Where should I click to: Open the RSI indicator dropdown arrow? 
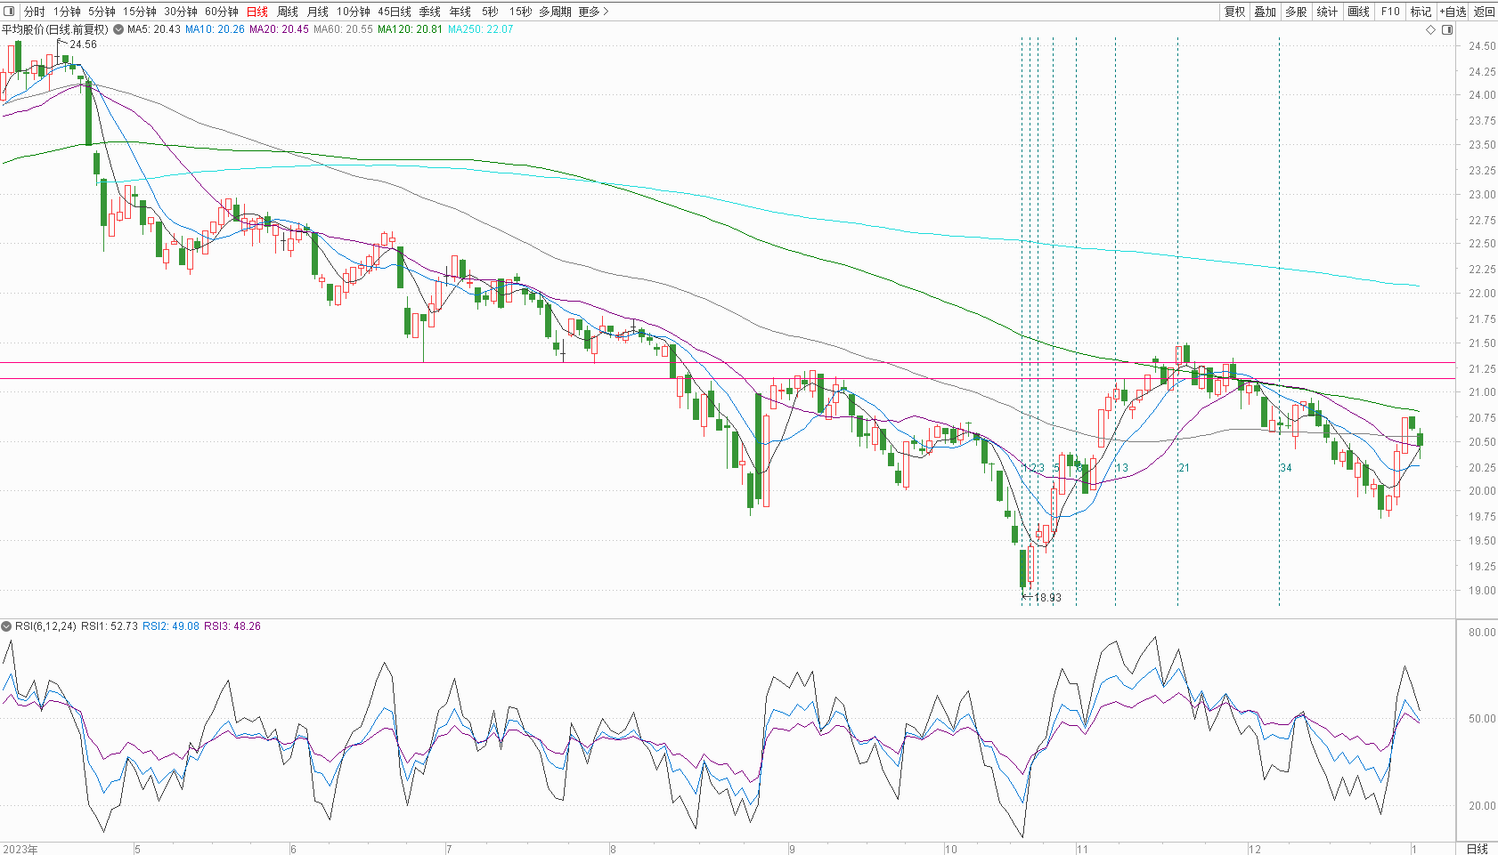(x=6, y=626)
